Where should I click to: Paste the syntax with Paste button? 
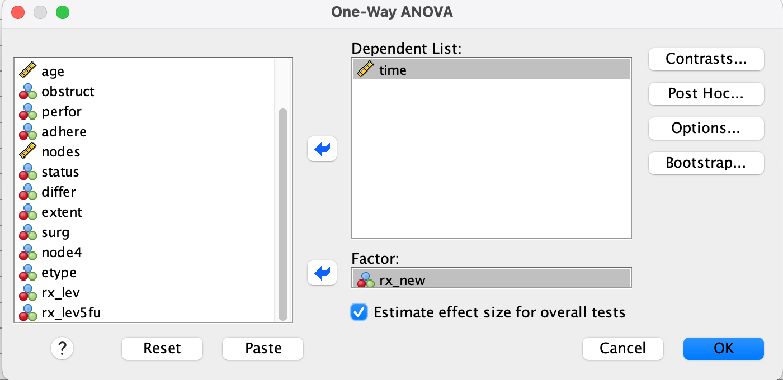[263, 349]
